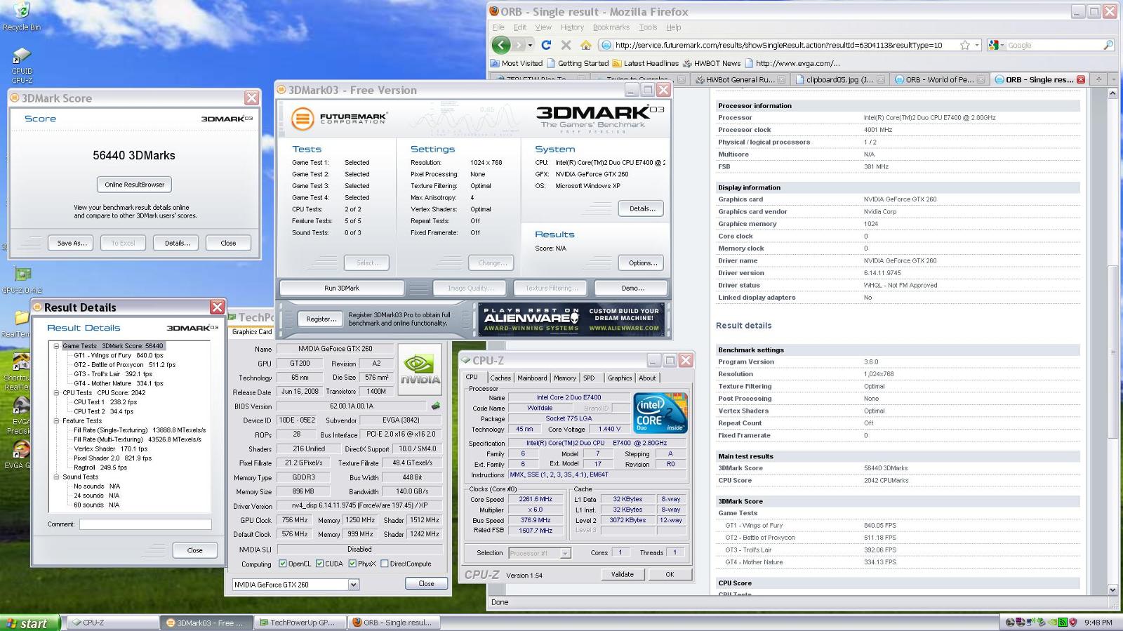Click the Run 3DMark button
This screenshot has width=1123, height=631.
click(x=342, y=288)
